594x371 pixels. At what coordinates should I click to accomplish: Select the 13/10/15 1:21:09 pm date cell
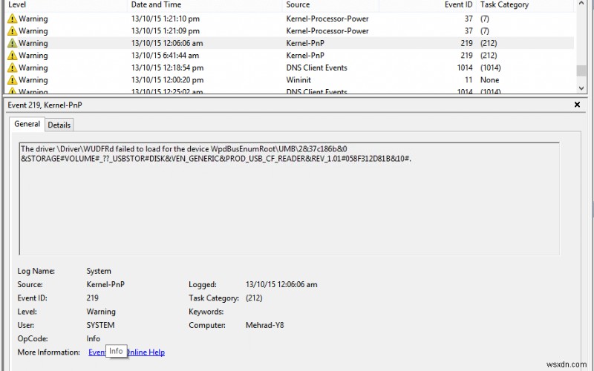pyautogui.click(x=165, y=30)
